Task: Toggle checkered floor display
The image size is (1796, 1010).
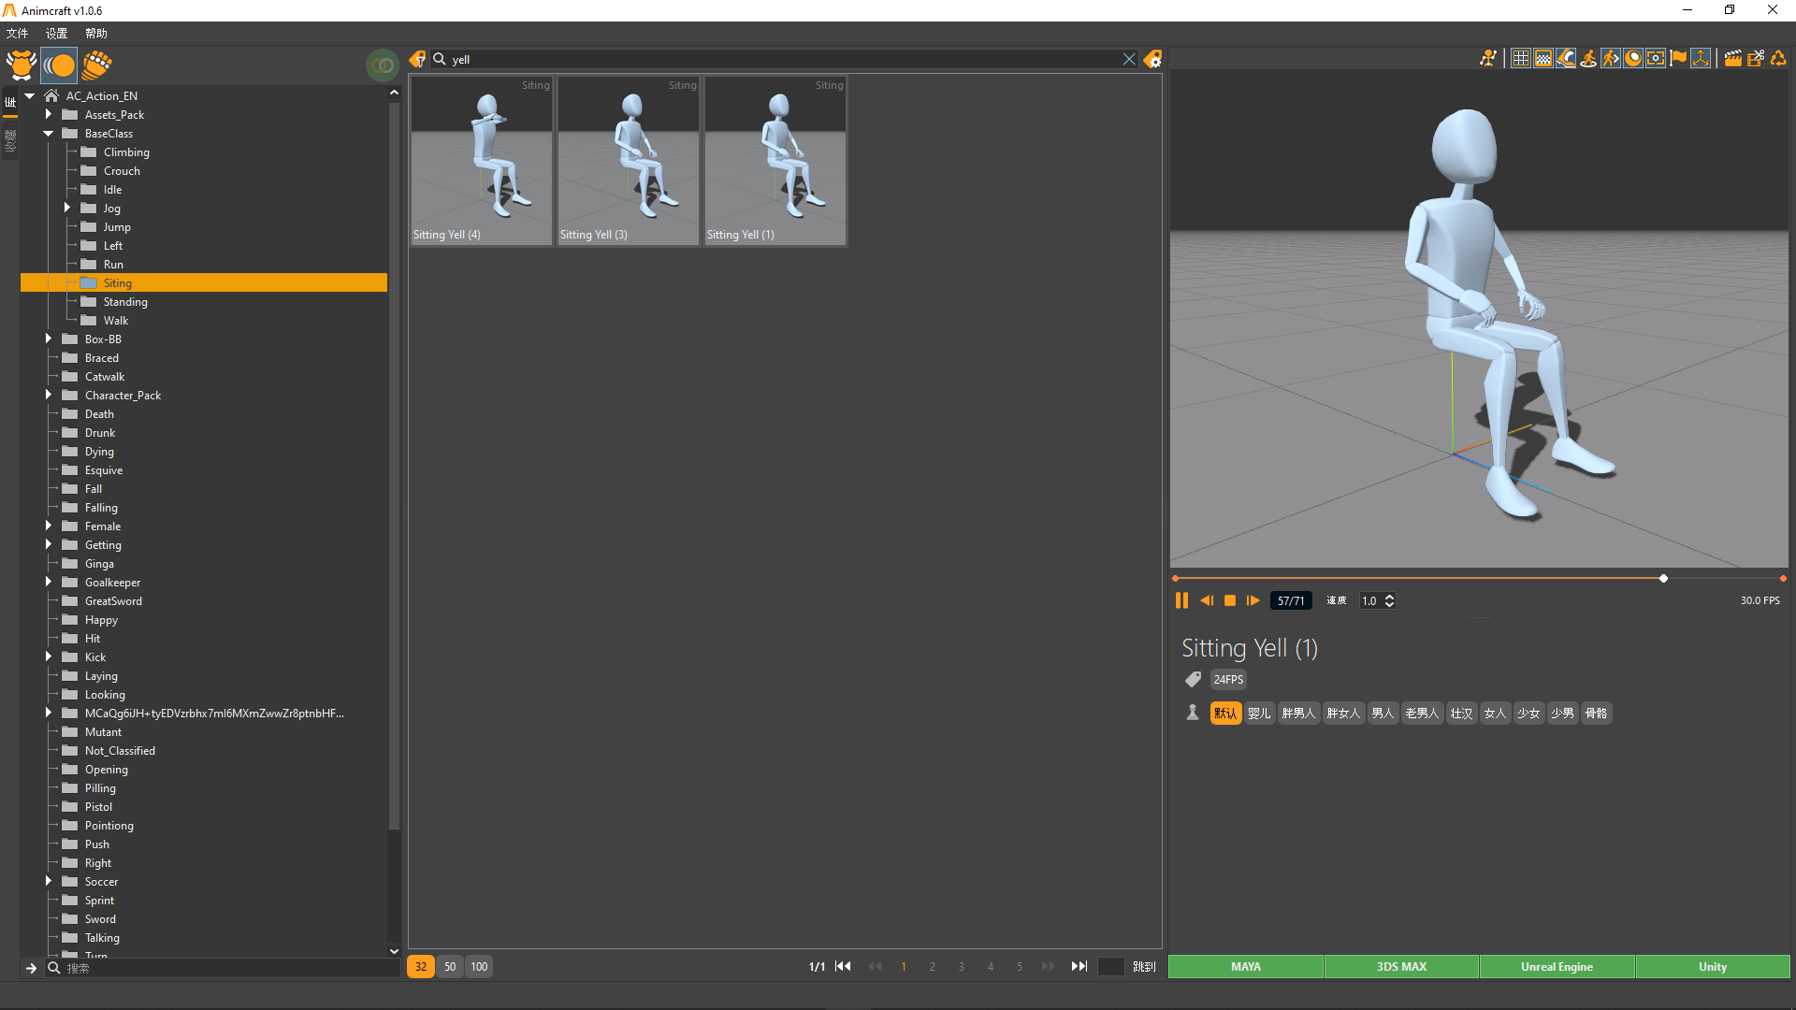Action: tap(1543, 58)
